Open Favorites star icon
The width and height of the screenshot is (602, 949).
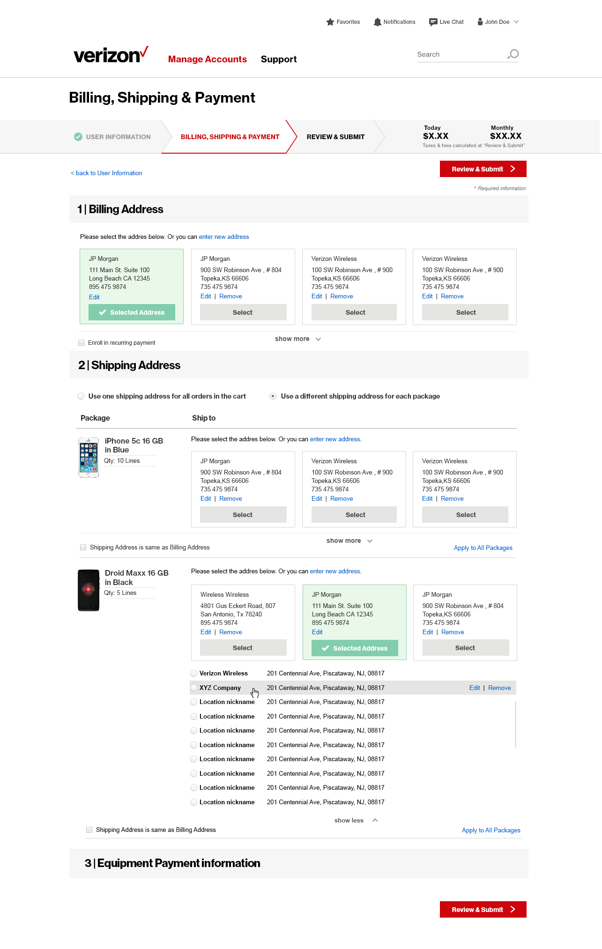330,22
